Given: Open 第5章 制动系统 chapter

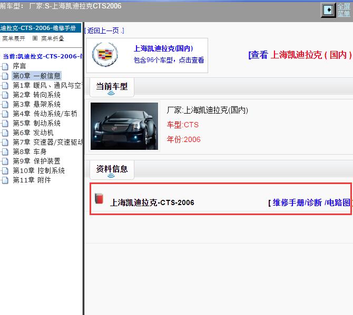Looking at the screenshot, I should tap(36, 123).
